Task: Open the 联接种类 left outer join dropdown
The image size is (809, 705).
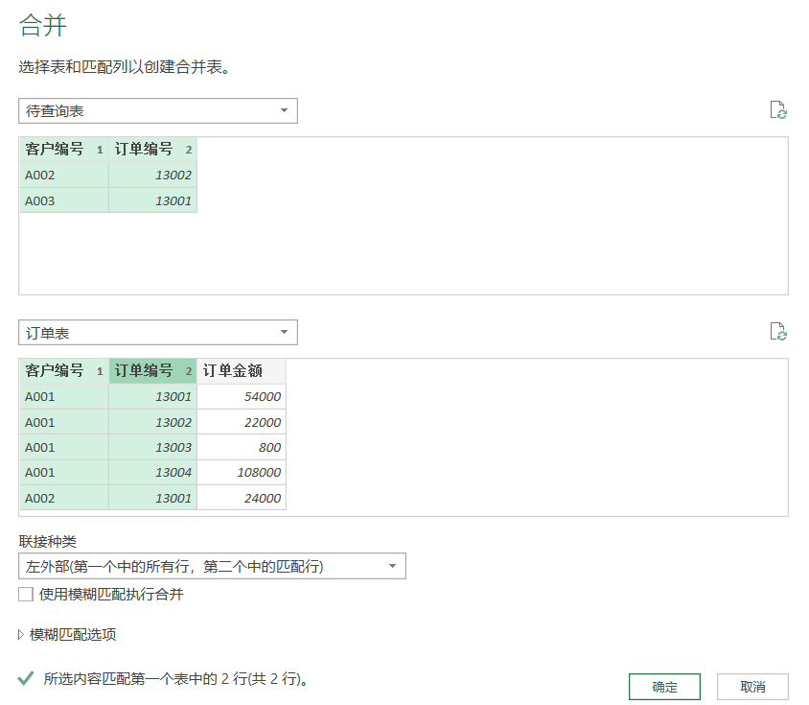Action: pos(212,566)
